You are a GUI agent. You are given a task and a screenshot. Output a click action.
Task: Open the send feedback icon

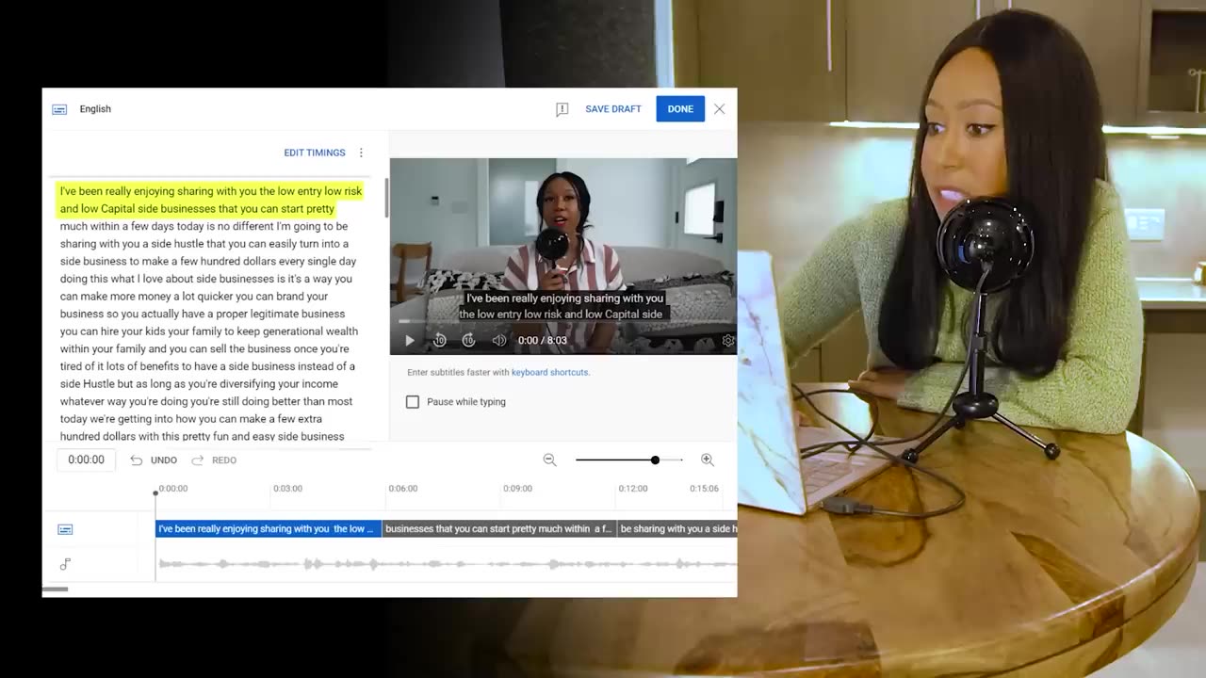click(x=562, y=109)
